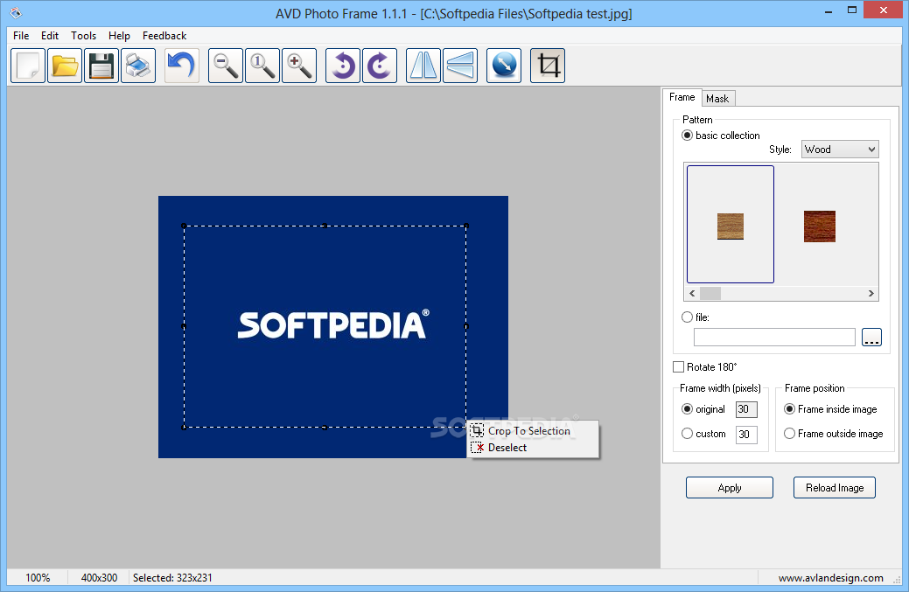Zoom in with the plus magnifier icon

(x=299, y=66)
